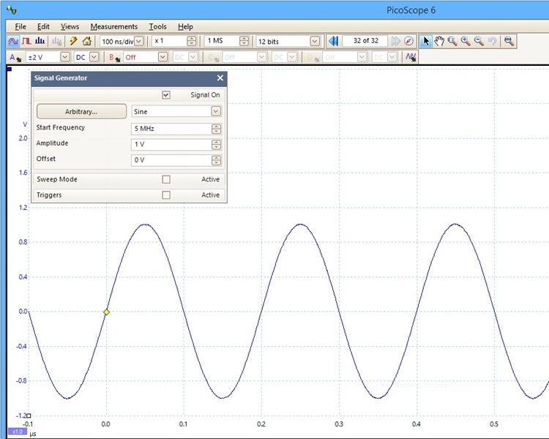Click the Arbitrary... button
This screenshot has height=439, width=549.
pos(81,112)
